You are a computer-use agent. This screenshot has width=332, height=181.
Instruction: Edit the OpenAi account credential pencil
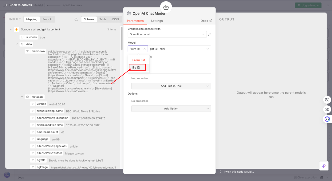click(209, 34)
